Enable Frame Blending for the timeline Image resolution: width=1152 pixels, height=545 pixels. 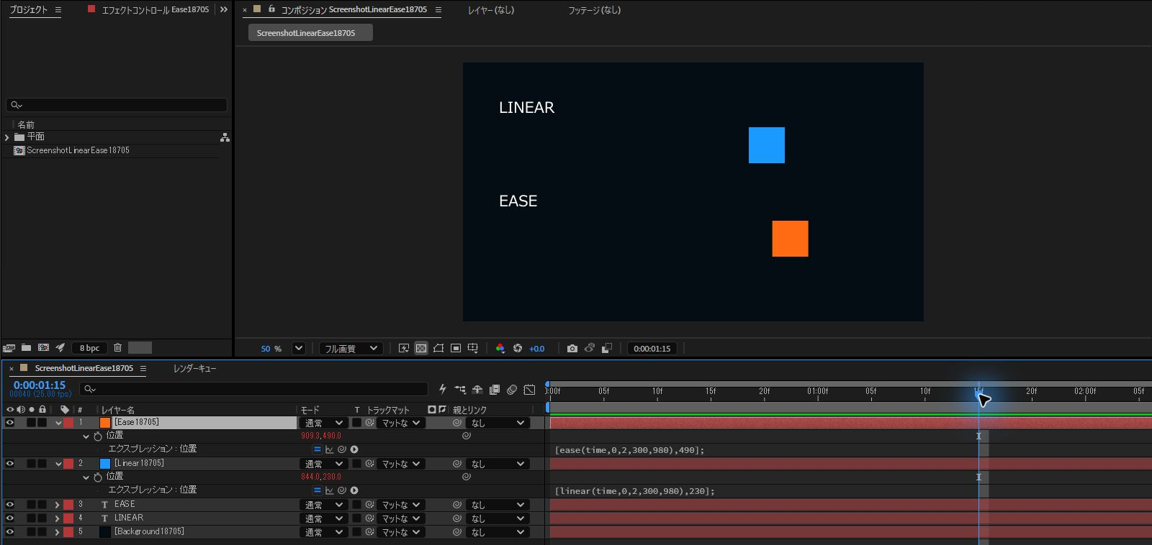pos(495,390)
